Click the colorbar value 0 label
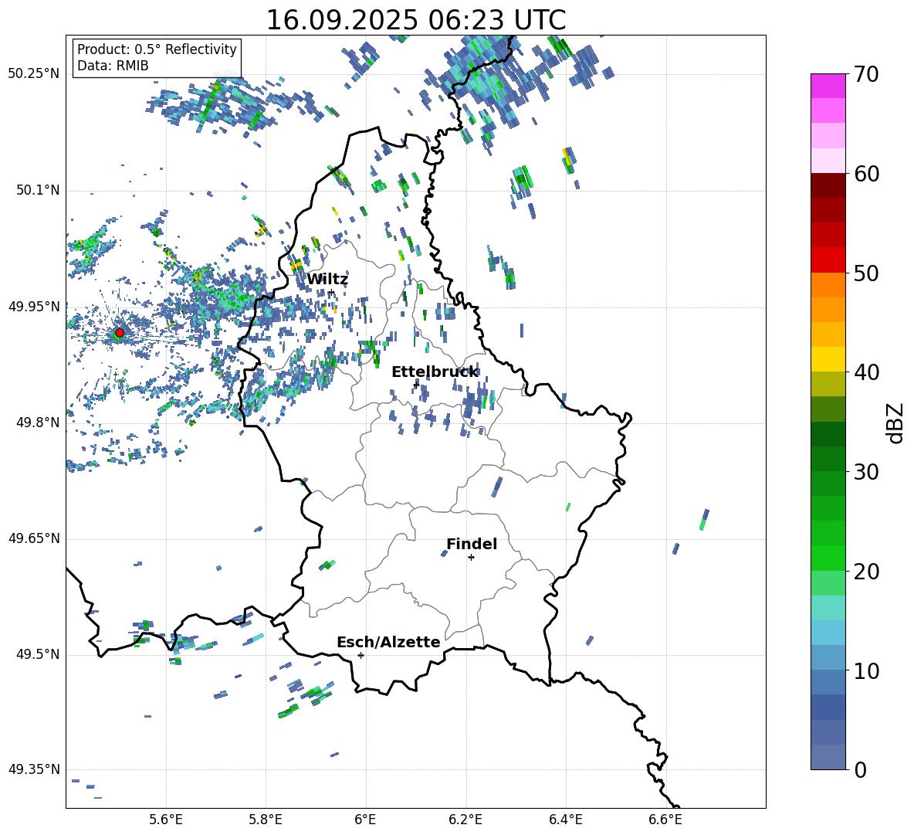 pos(859,769)
